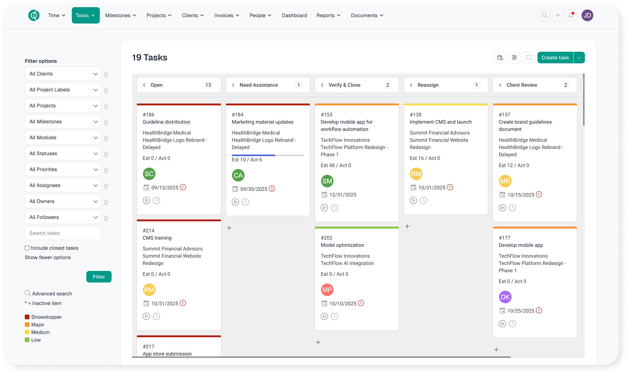The height and width of the screenshot is (374, 628).
Task: Go to the Dashboard menu item
Action: tap(294, 15)
